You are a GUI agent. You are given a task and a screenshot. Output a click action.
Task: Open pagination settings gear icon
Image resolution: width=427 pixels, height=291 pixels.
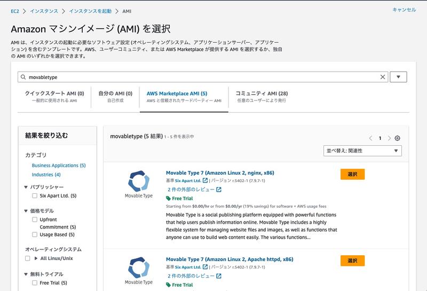398,138
